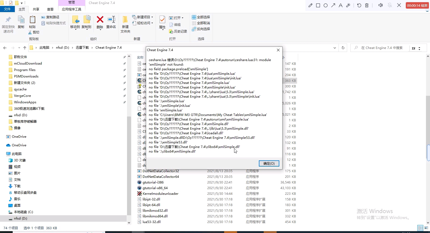The width and height of the screenshot is (430, 233).
Task: Click the 管理 contextual tab header
Action: click(x=72, y=2)
